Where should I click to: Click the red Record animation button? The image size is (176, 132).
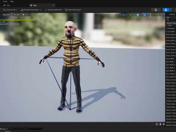pyautogui.click(x=157, y=124)
